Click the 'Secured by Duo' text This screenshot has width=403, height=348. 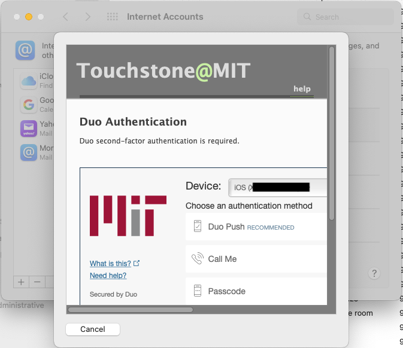[113, 294]
